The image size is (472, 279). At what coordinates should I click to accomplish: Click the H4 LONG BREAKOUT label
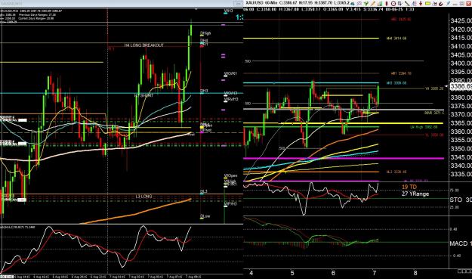[144, 45]
